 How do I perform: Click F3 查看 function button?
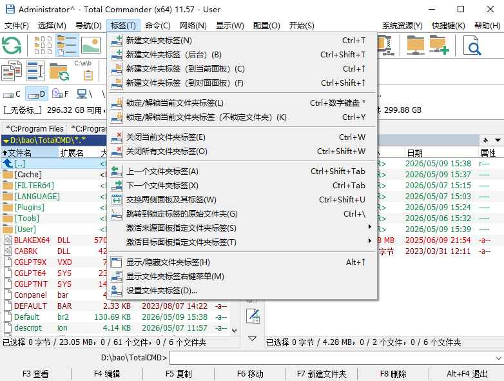(35, 374)
